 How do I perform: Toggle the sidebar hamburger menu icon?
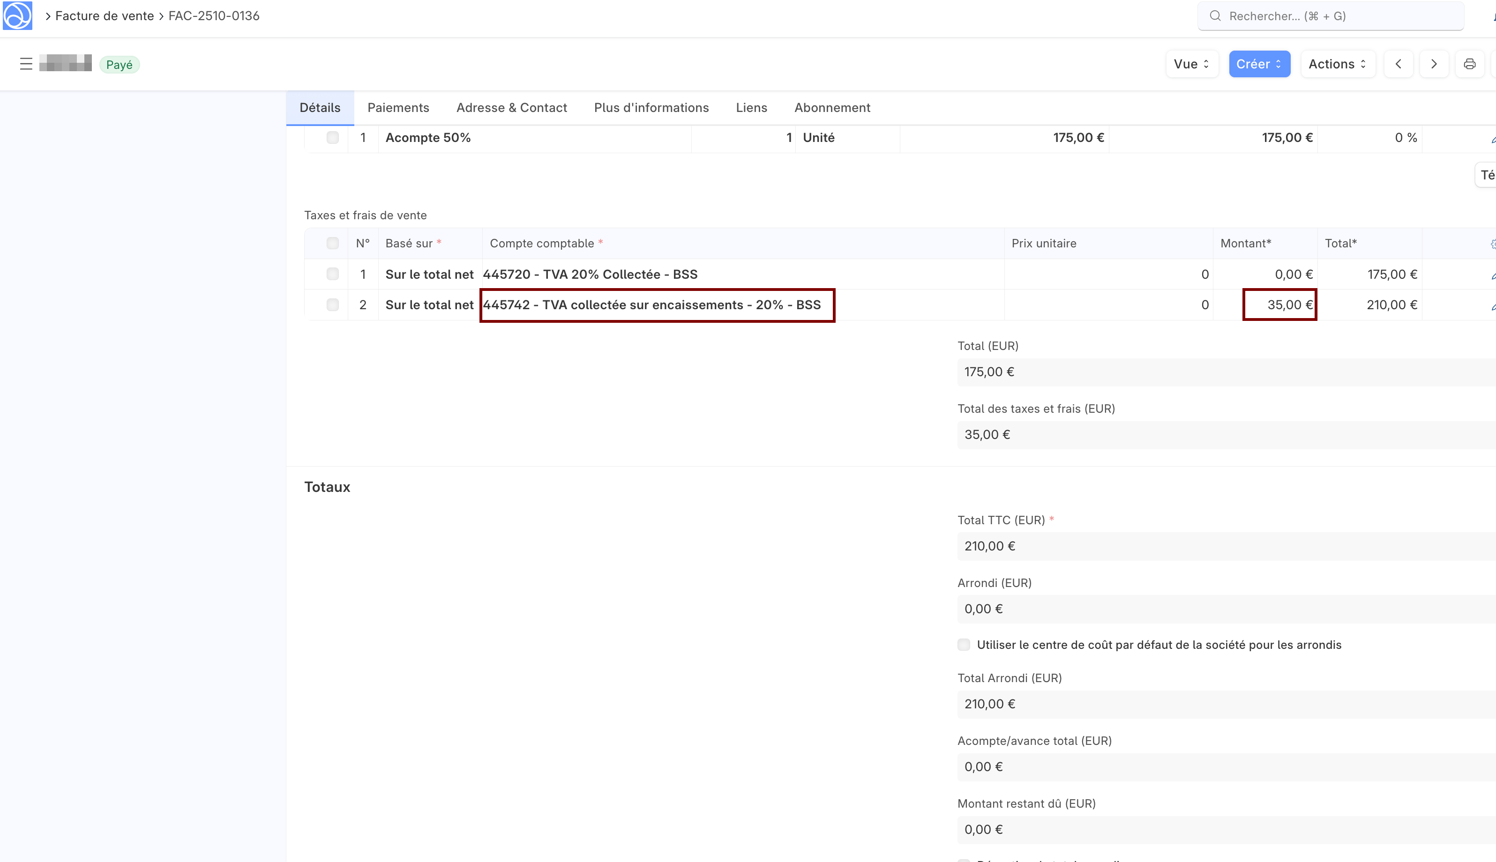[x=26, y=64]
